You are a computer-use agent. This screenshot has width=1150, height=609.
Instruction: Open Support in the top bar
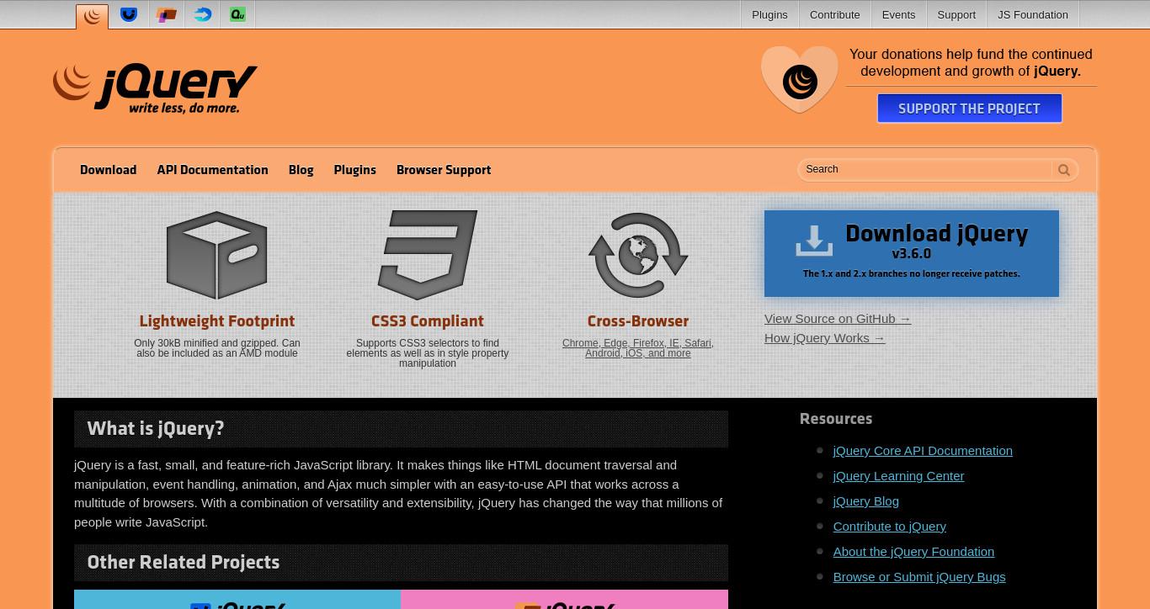pyautogui.click(x=956, y=14)
